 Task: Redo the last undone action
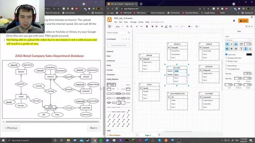[x=141, y=27]
